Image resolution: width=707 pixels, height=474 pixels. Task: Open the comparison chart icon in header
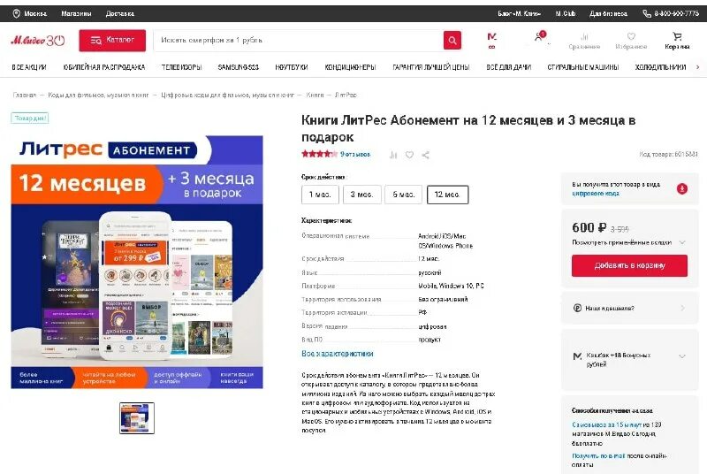(x=584, y=36)
